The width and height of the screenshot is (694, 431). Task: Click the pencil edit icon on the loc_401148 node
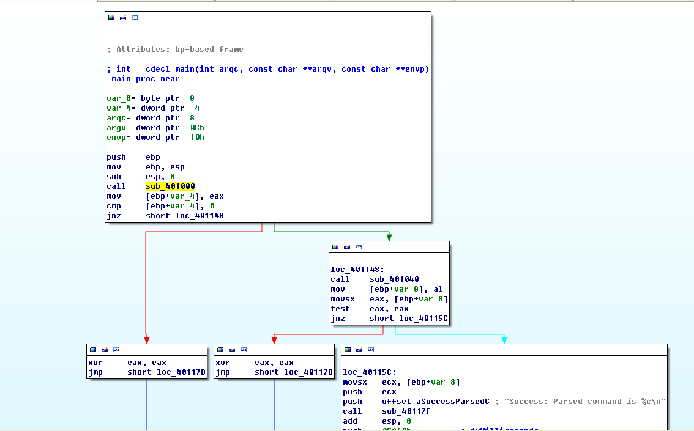(x=347, y=247)
